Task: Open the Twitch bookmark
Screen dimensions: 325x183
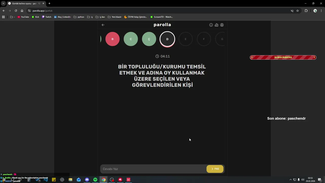Action: (46, 17)
